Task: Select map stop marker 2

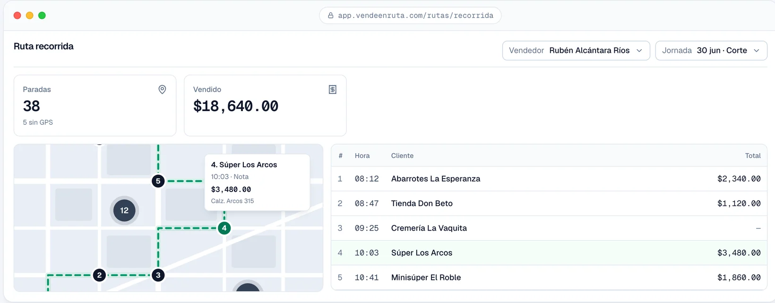Action: [x=99, y=275]
